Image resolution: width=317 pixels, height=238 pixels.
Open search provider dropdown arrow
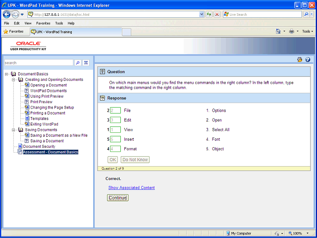click(312, 14)
